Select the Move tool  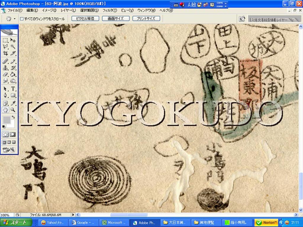(x=13, y=40)
